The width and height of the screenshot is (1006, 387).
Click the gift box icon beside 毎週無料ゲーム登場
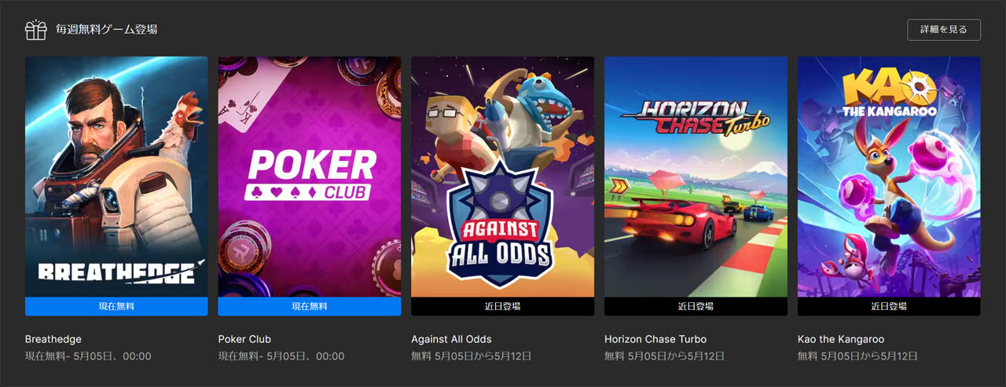tap(36, 30)
